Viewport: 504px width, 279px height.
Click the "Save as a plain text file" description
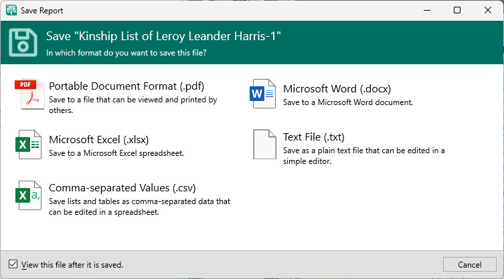pyautogui.click(x=363, y=155)
